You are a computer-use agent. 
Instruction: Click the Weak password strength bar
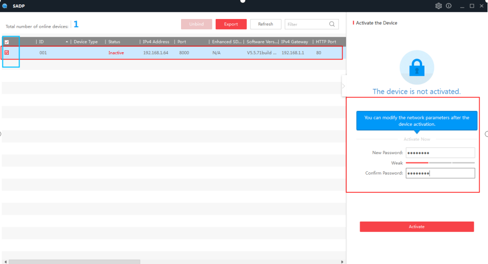440,163
